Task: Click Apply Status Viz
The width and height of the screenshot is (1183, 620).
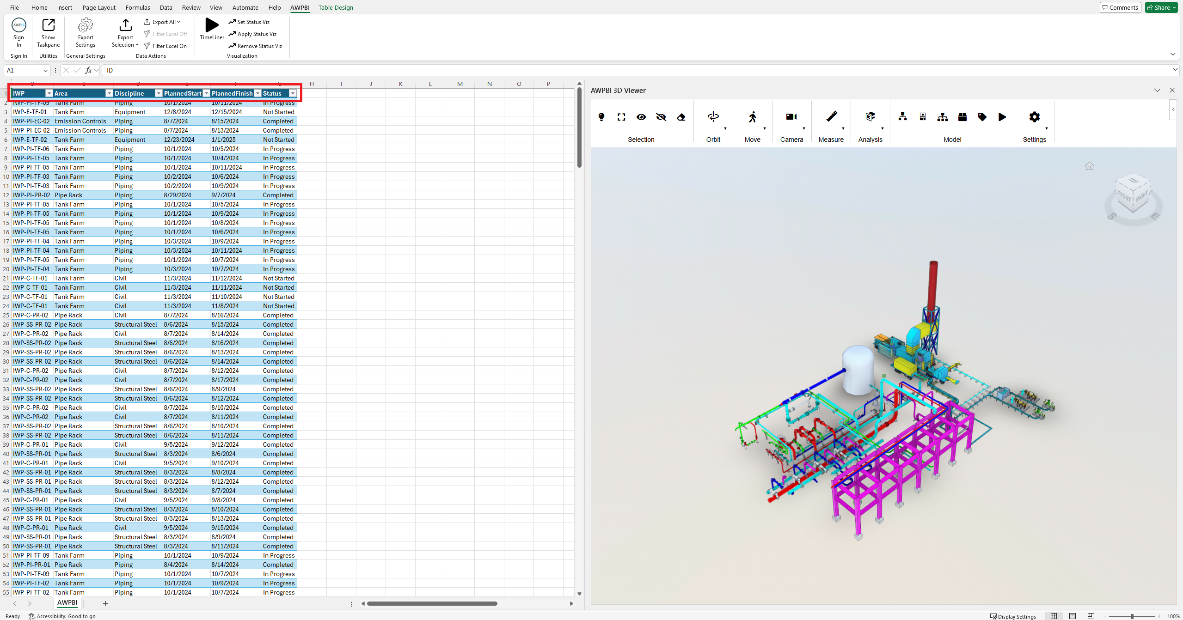Action: [x=252, y=34]
